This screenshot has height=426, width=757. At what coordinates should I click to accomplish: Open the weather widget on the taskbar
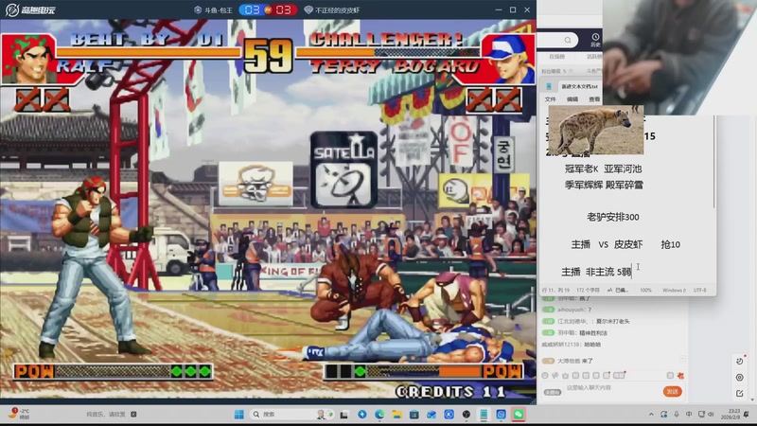click(19, 414)
